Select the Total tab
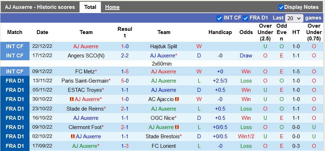This screenshot has height=151, width=325. click(x=90, y=7)
